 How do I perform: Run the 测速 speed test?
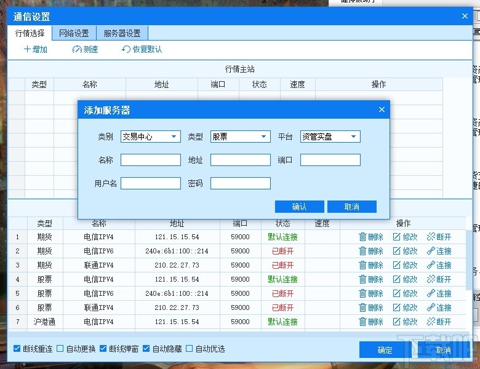pos(85,49)
